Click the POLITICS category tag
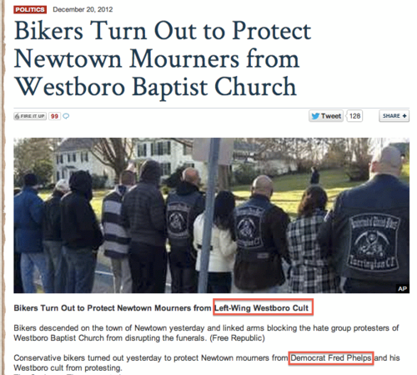Viewport: 417px width, 375px height. (x=30, y=9)
